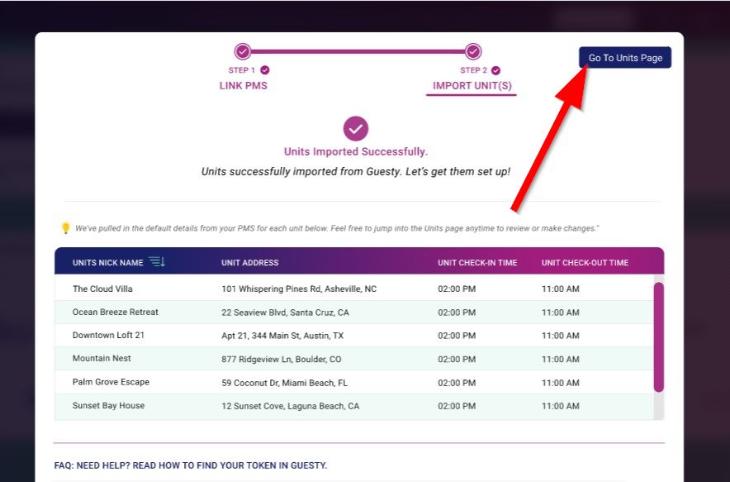The image size is (730, 482).
Task: Open FAQ on finding your Guesty token
Action: tap(191, 465)
